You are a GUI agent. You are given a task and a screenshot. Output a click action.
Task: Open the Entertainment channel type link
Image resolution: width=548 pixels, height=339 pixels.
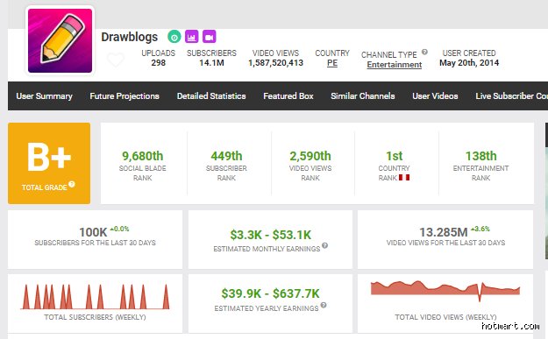coord(395,65)
